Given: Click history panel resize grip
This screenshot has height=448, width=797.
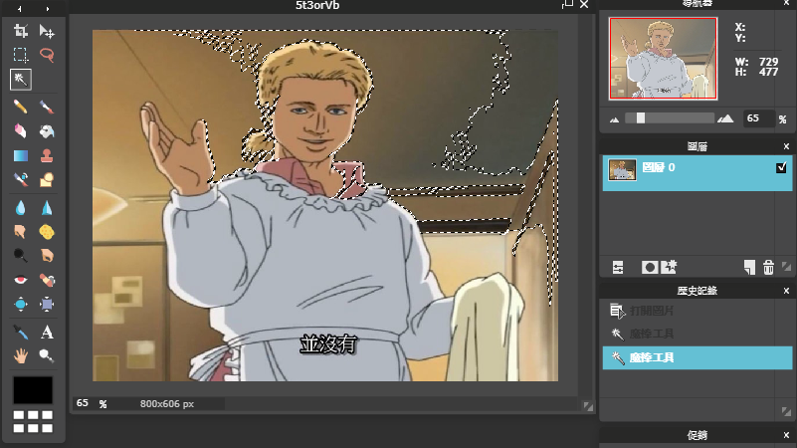Looking at the screenshot, I should click(x=786, y=411).
